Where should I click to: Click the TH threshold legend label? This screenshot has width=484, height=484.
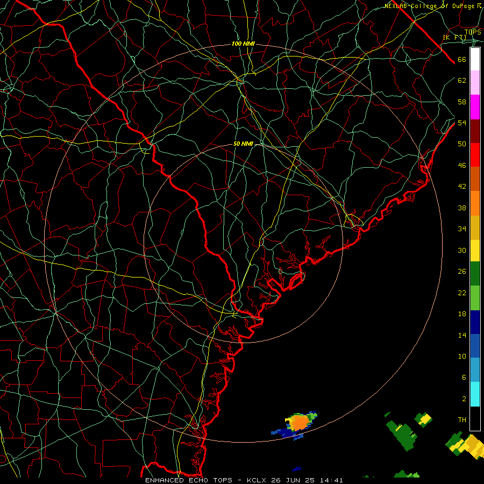click(x=462, y=420)
